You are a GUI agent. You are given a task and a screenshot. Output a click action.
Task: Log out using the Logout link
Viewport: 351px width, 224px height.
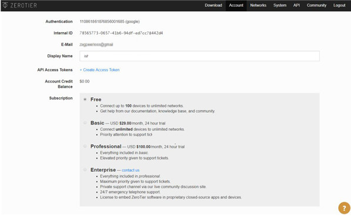(339, 5)
